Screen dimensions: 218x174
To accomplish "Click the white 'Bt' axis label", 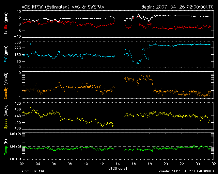I will pos(6,33).
